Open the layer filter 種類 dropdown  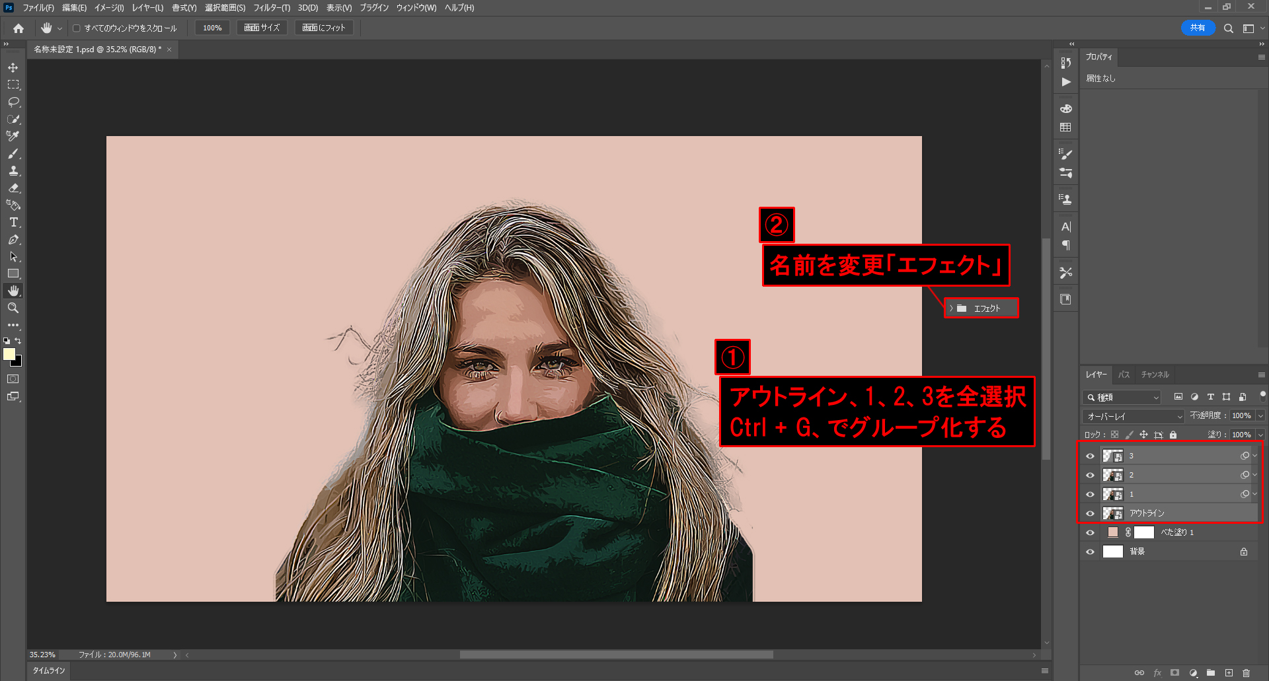[x=1122, y=397]
